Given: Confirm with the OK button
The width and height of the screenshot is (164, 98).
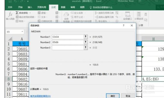Looking at the screenshot, I should pyautogui.click(x=113, y=96).
